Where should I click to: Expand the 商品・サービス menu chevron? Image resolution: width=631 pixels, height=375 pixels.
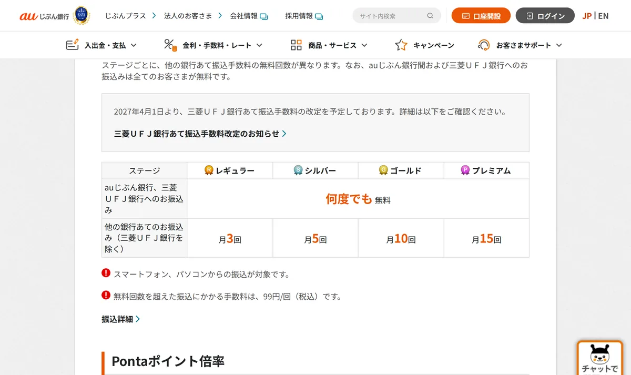pyautogui.click(x=364, y=45)
